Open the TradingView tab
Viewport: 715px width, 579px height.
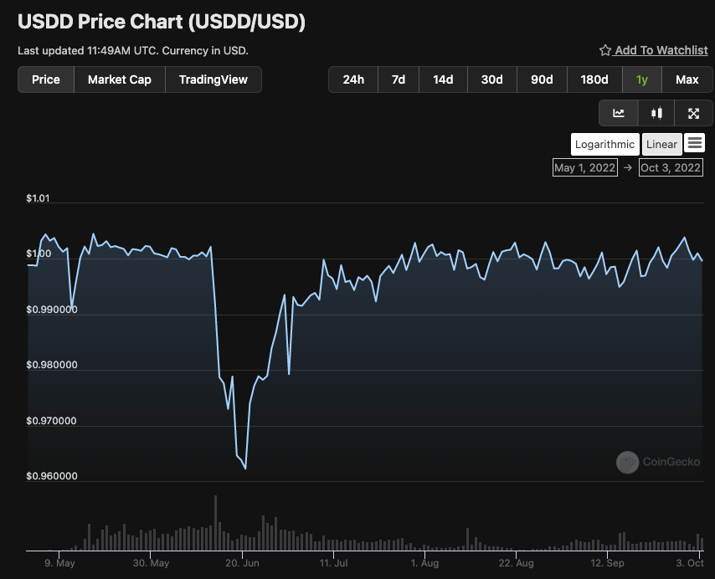pyautogui.click(x=213, y=79)
